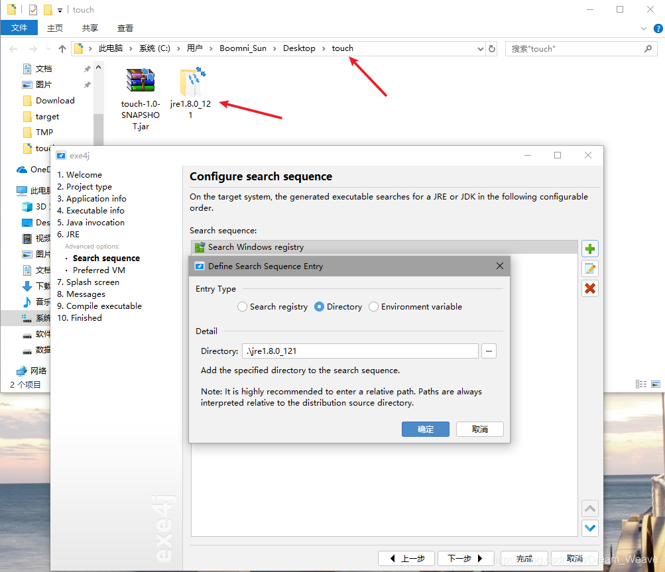Screen dimensions: 665x572
Task: Refresh the Explorer folder view
Action: [491, 49]
